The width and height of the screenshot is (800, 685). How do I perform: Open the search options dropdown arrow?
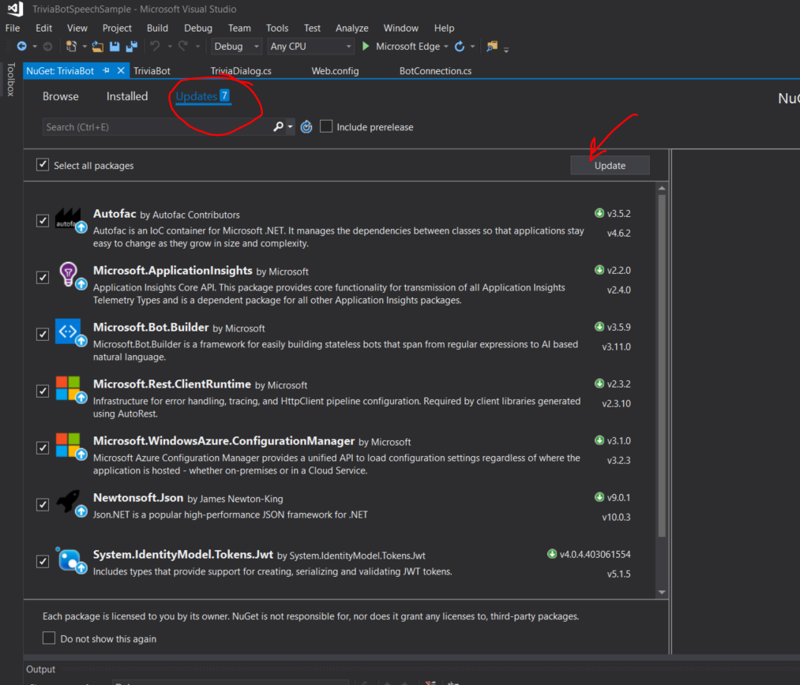291,127
